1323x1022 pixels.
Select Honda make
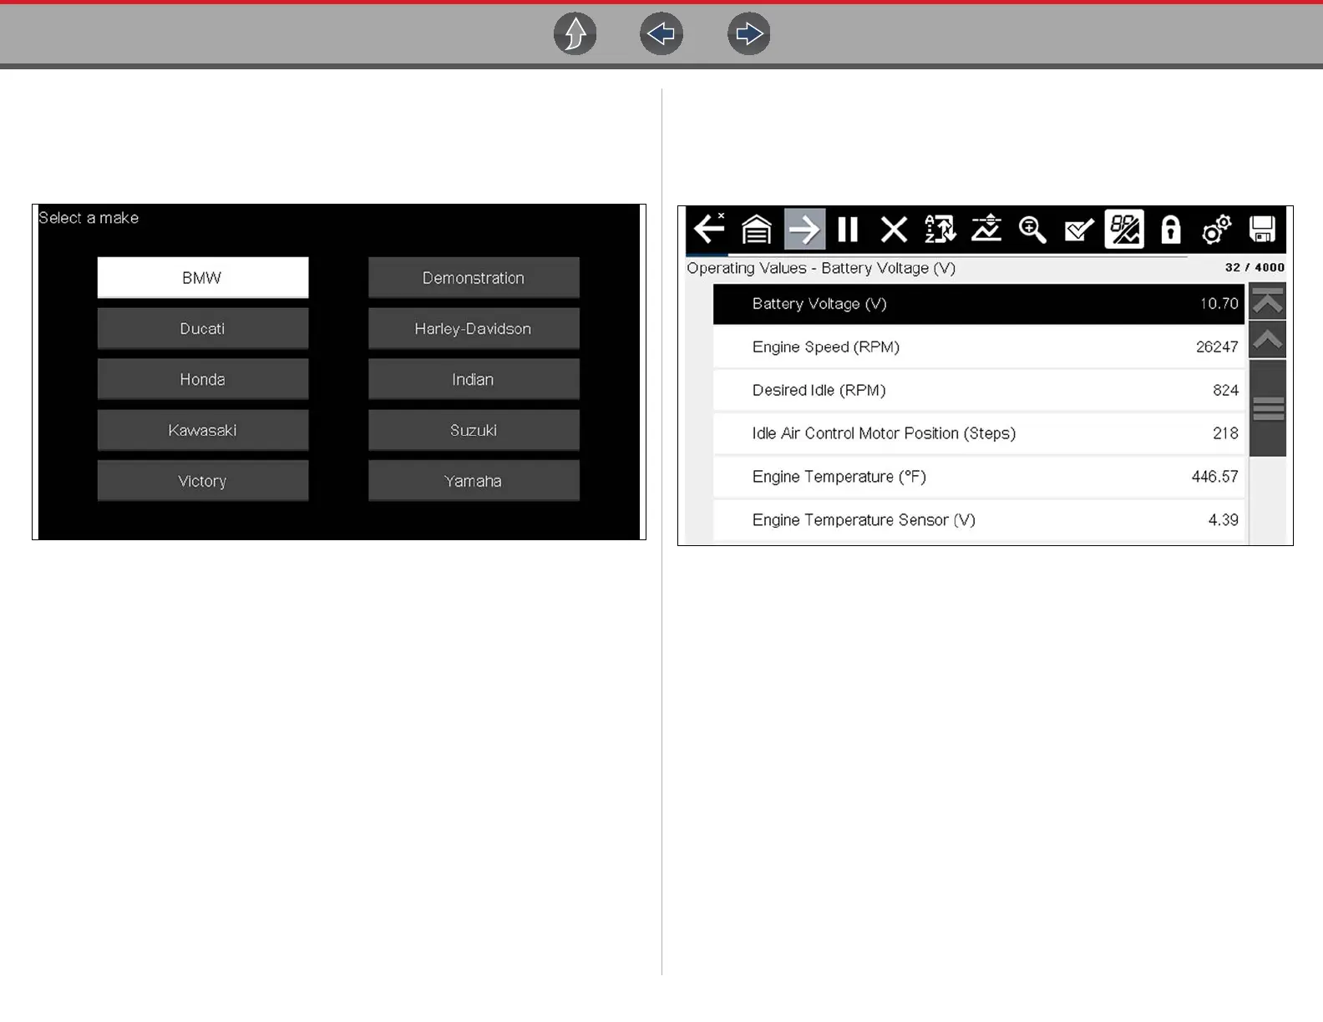point(203,380)
